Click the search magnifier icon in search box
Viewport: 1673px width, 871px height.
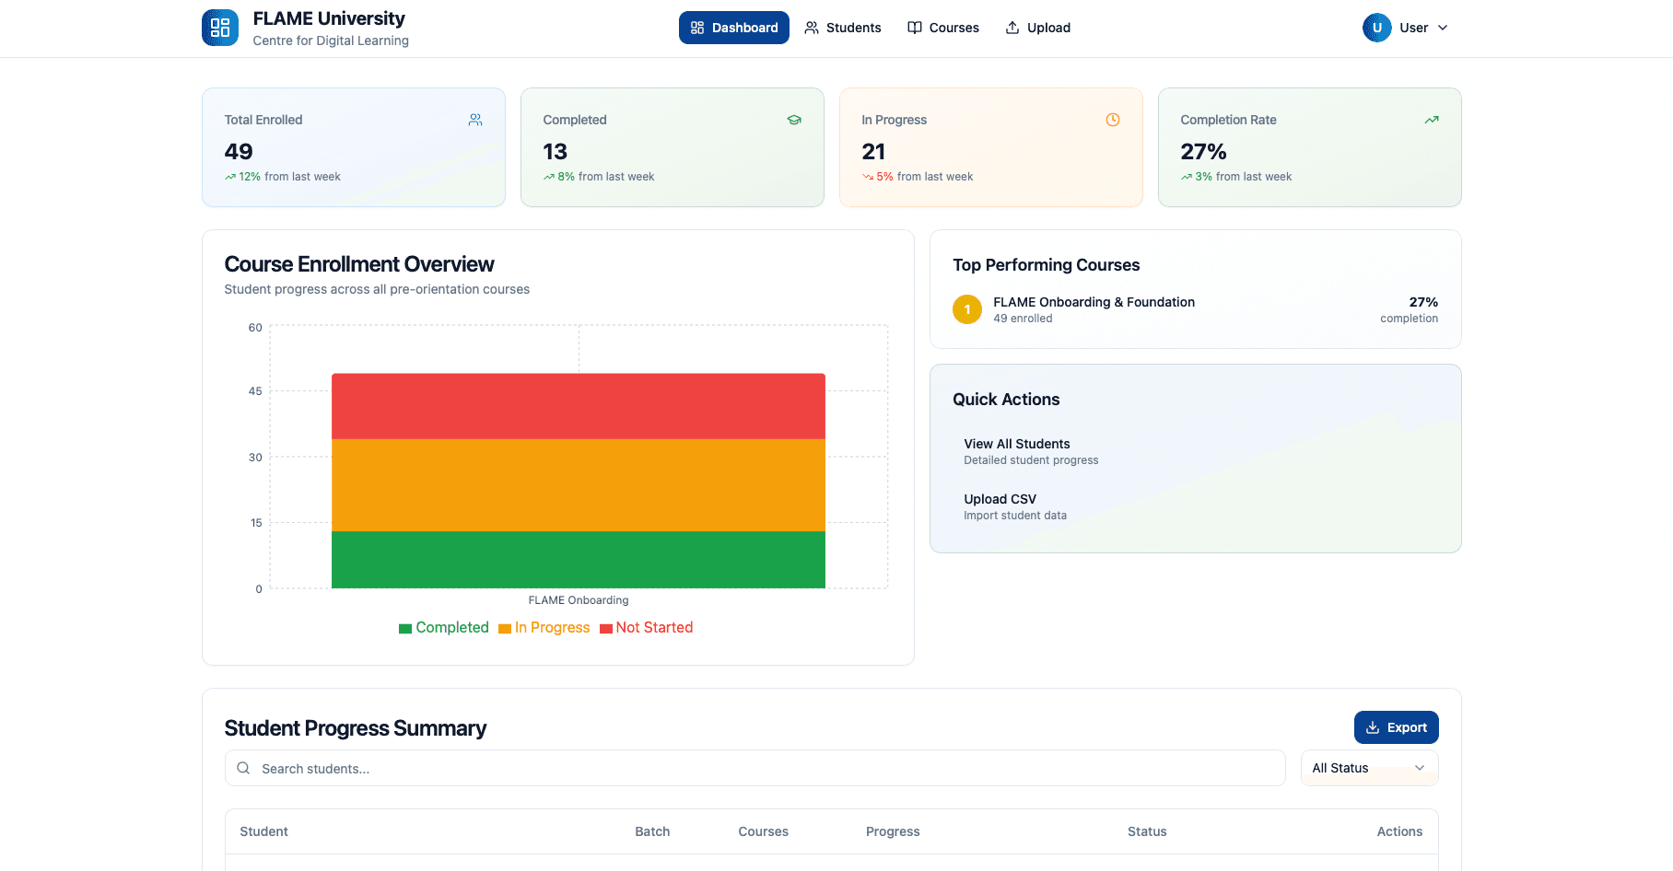243,768
